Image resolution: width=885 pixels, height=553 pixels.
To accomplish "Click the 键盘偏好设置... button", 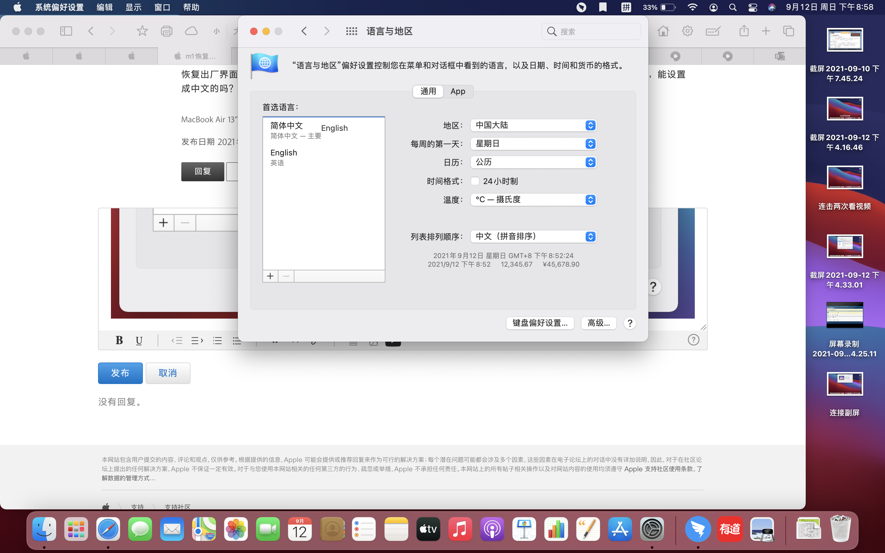I will [x=540, y=323].
